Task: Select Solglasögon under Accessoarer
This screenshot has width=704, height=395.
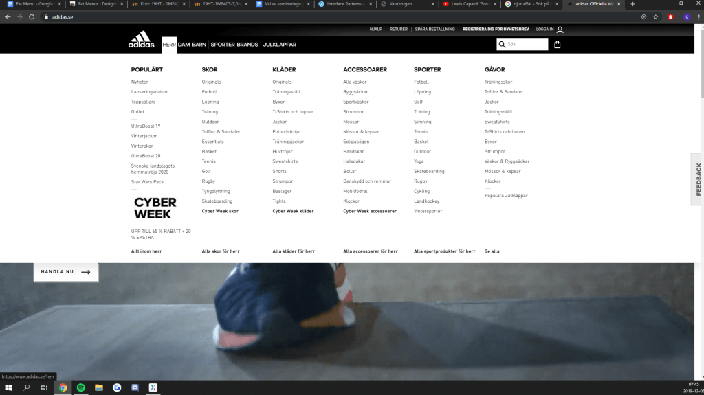Action: [356, 142]
